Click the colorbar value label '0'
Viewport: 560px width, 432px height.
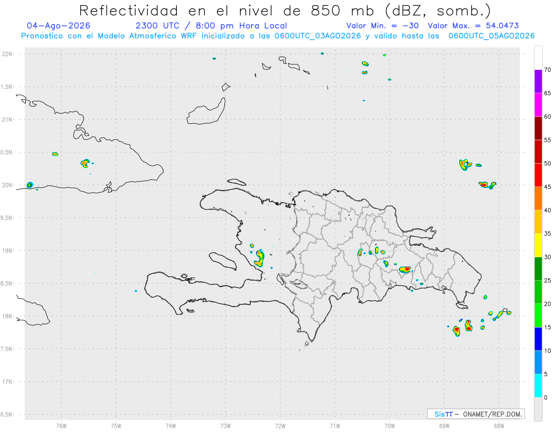coord(546,398)
